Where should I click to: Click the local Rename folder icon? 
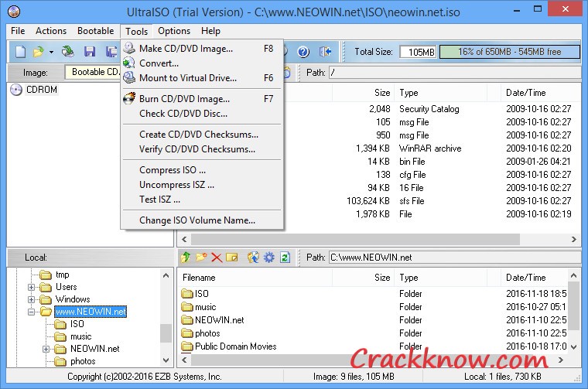pyautogui.click(x=232, y=258)
